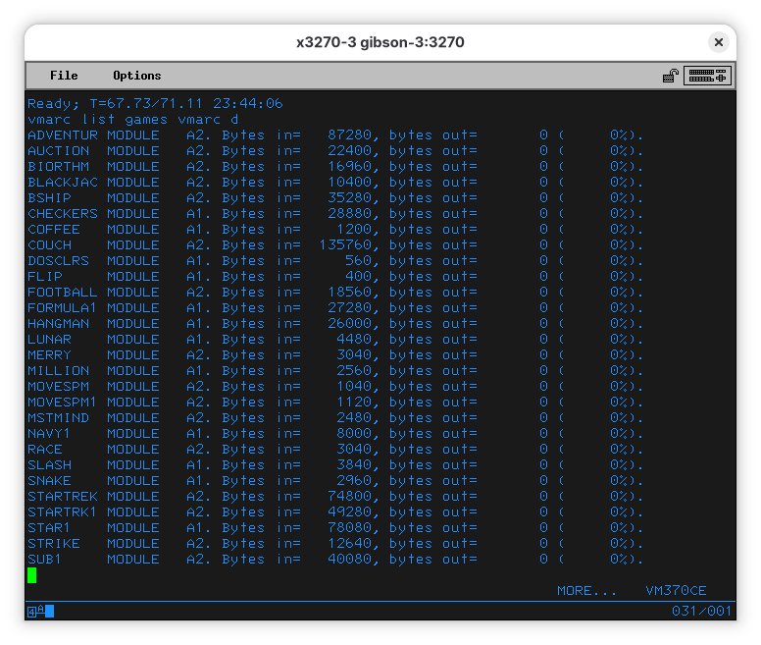Select the CHECKERS module row
Screen dimensions: 761x645
click(x=335, y=214)
